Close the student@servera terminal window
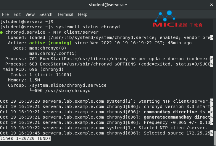This screenshot has width=216, height=146. pyautogui.click(x=212, y=5)
